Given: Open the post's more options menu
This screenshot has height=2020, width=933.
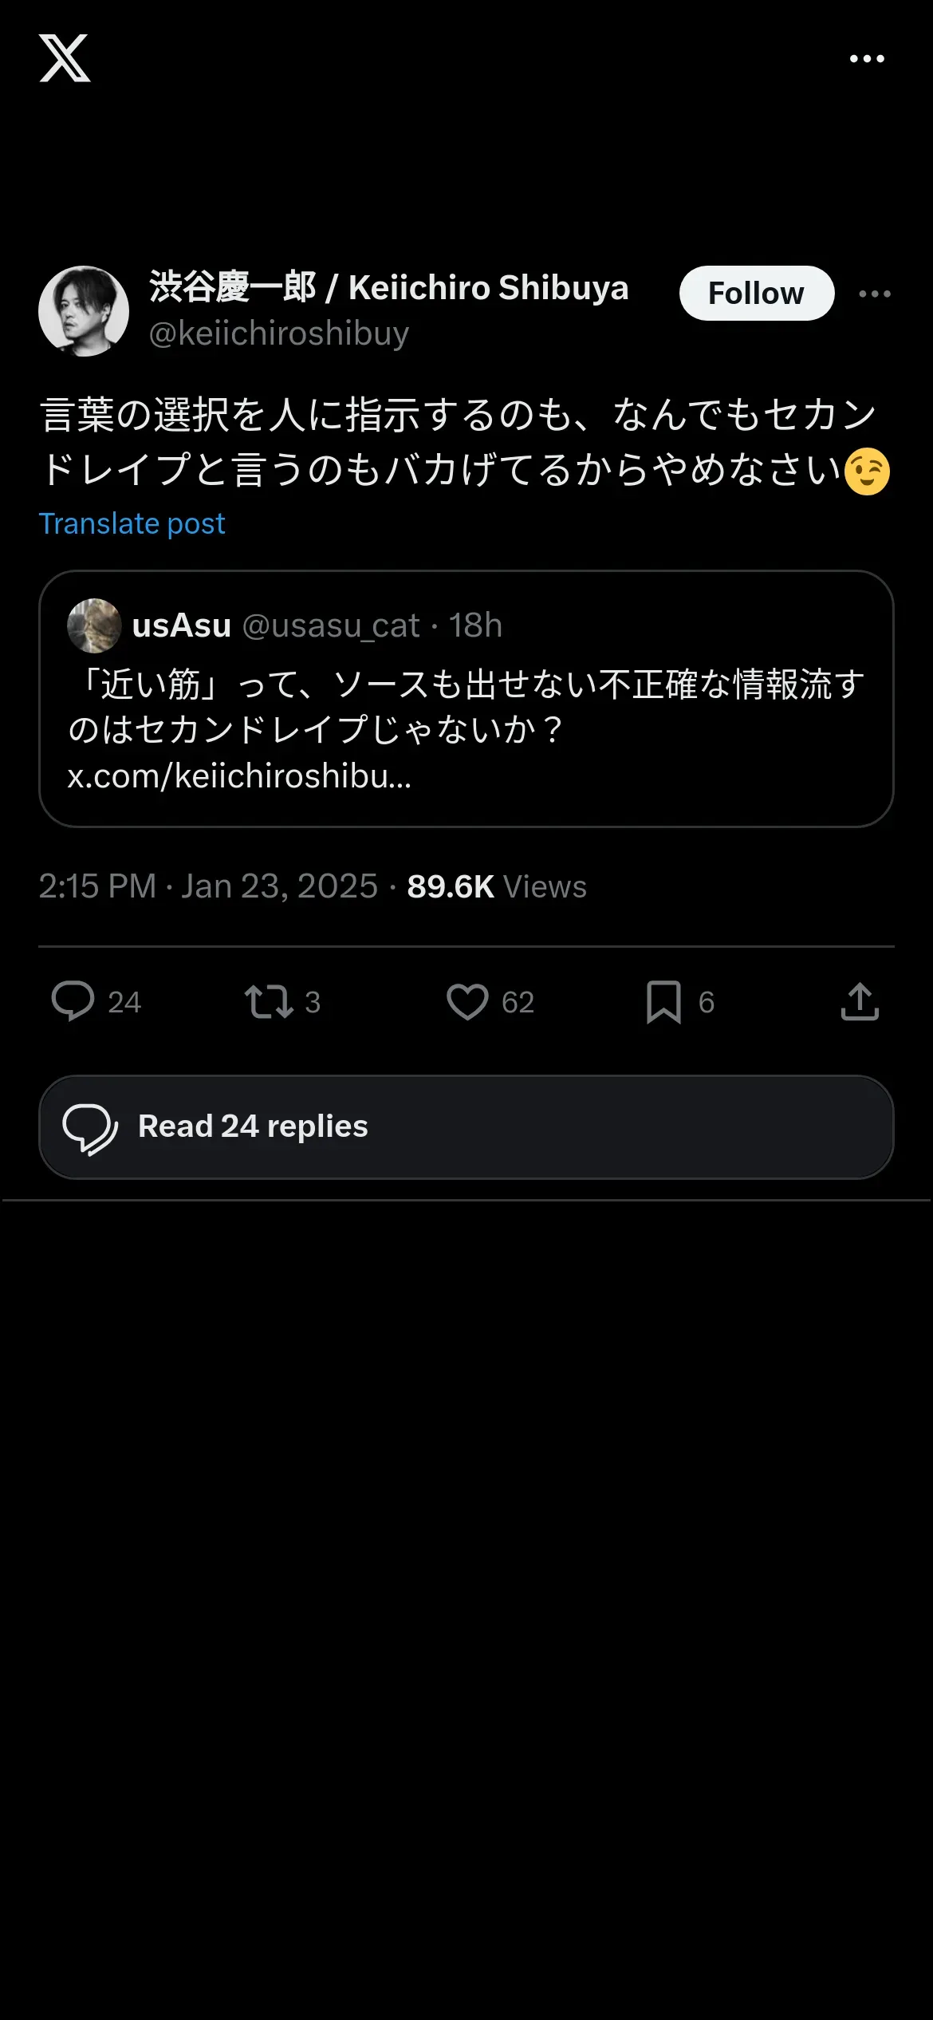Looking at the screenshot, I should pos(875,294).
